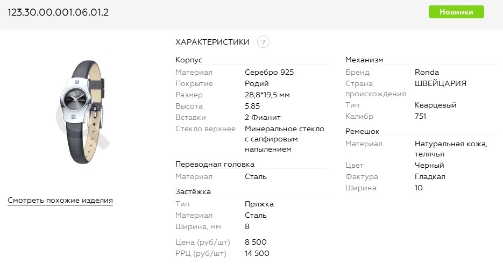Click the ХАРАКТЕРИСТИКИ heading
Viewport: 503px width, 271px height.
point(212,42)
